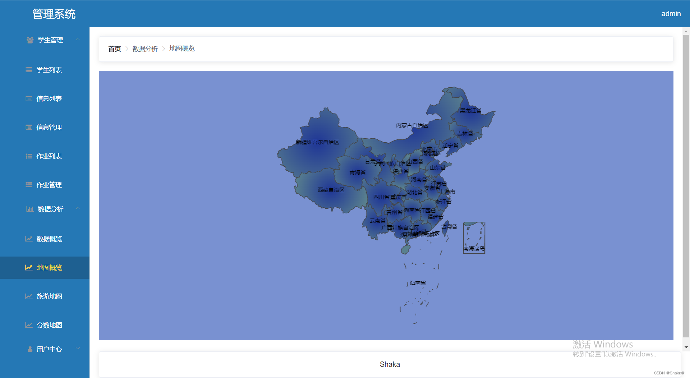Click 湖北省 on the map

pyautogui.click(x=415, y=193)
